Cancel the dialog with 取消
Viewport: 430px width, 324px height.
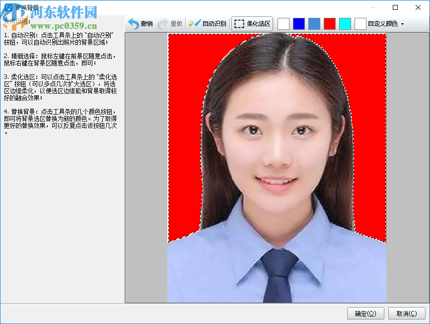[407, 313]
